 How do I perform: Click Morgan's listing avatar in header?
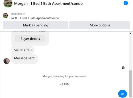pos(8,3)
